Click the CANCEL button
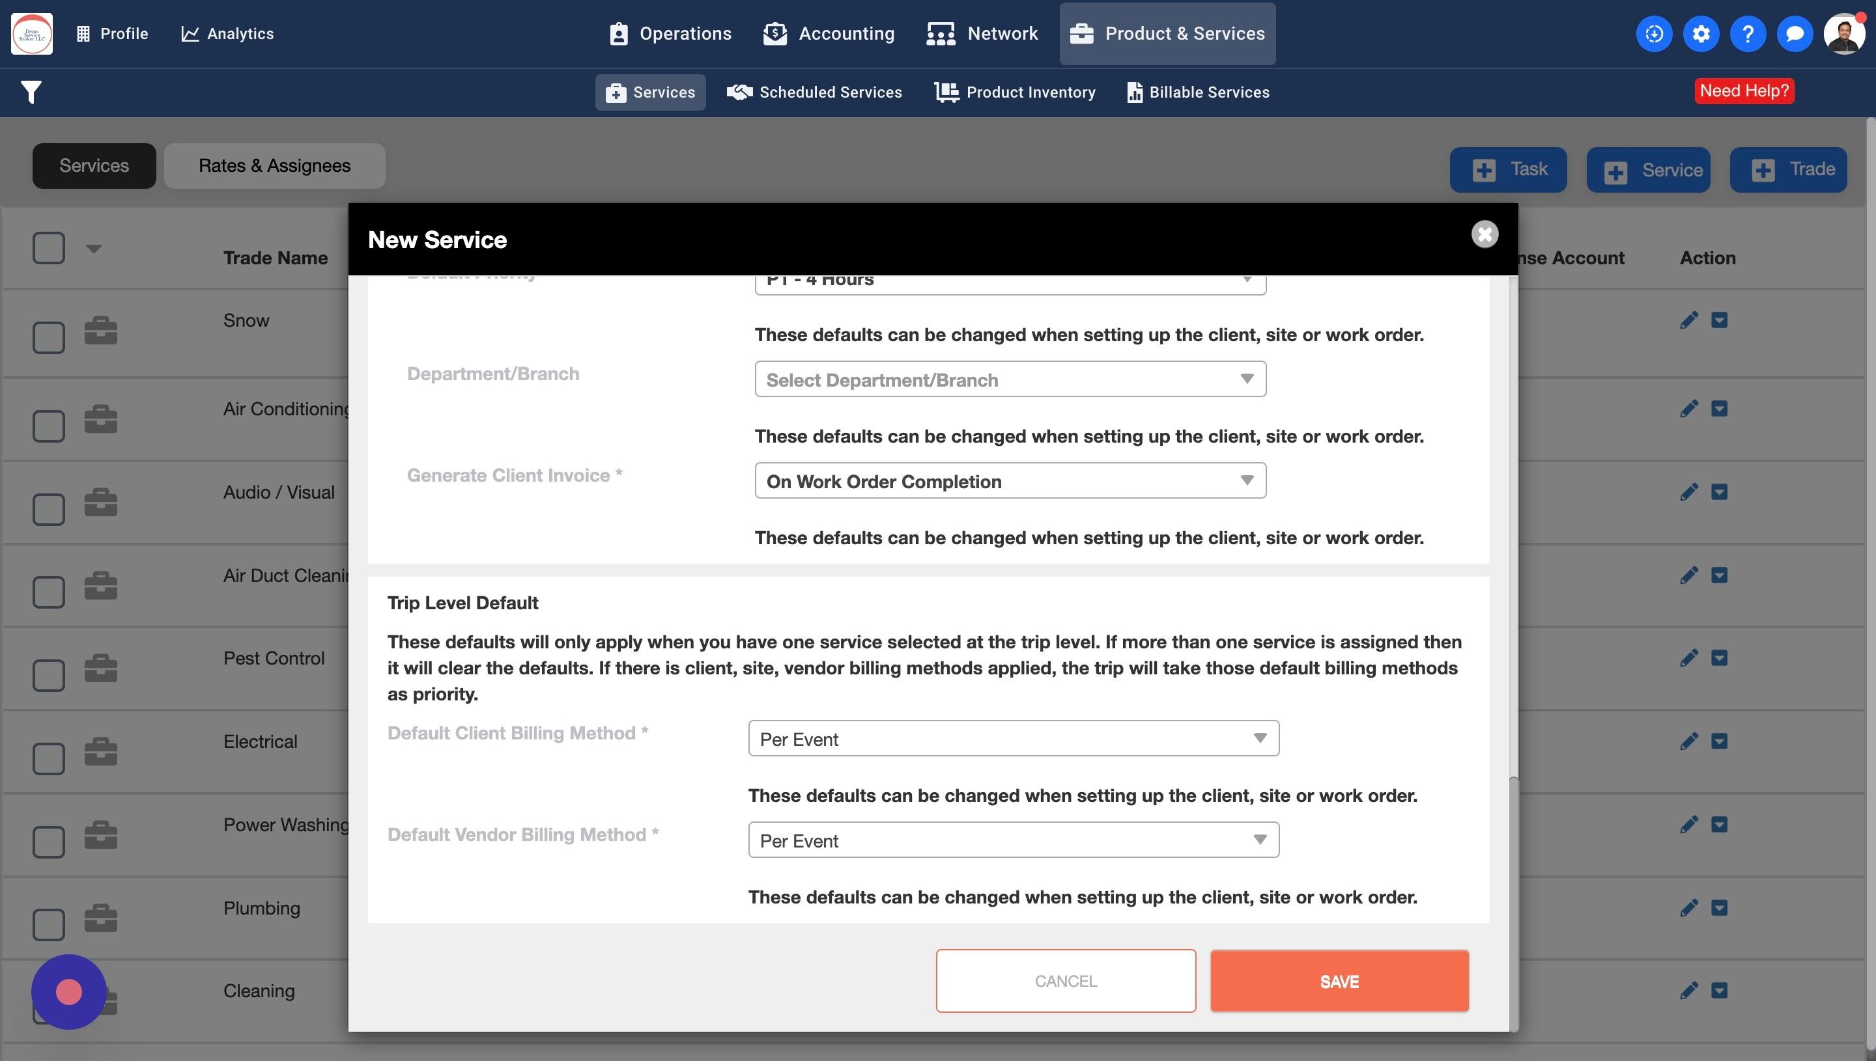The height and width of the screenshot is (1061, 1876). (1065, 981)
